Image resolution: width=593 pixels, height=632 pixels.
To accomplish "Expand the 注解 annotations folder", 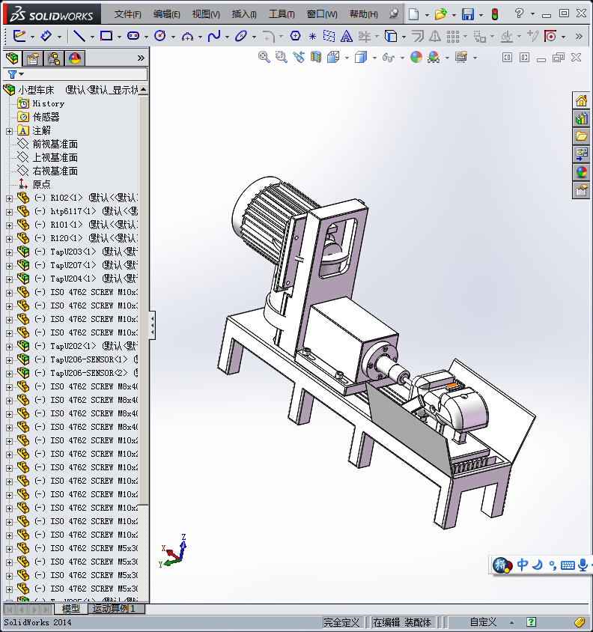I will coord(9,131).
